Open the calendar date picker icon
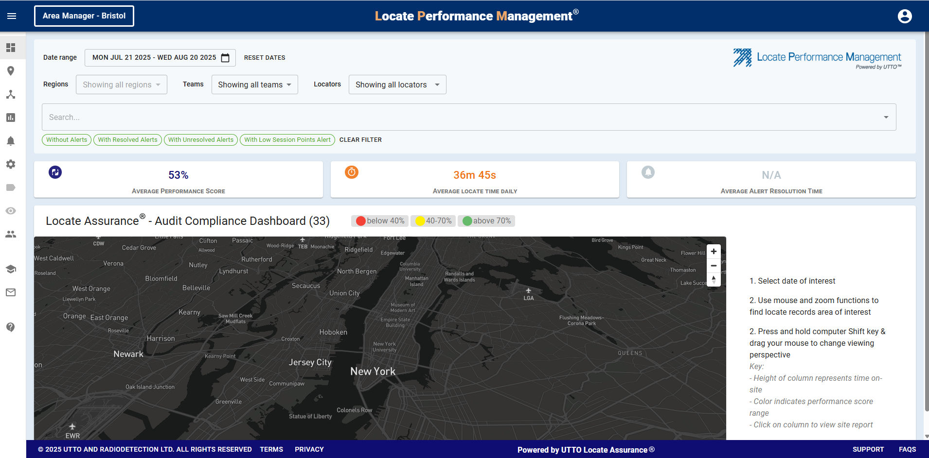Screen dimensions: 929x458 (225, 58)
